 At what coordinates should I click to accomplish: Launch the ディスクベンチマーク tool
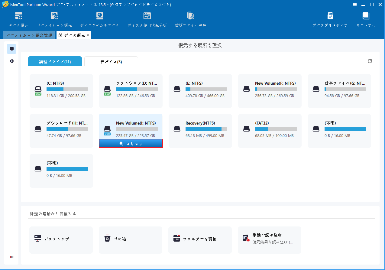pos(99,19)
